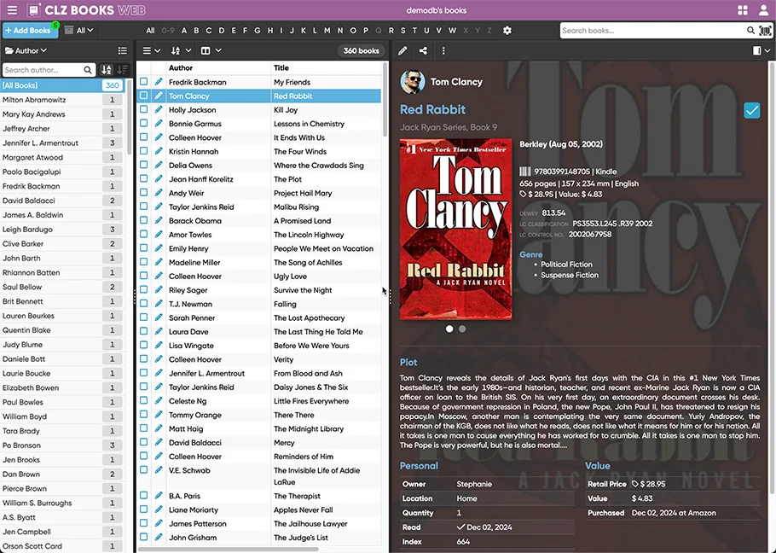Toggle the blue collection status checkmark
The image size is (776, 553).
(x=752, y=110)
